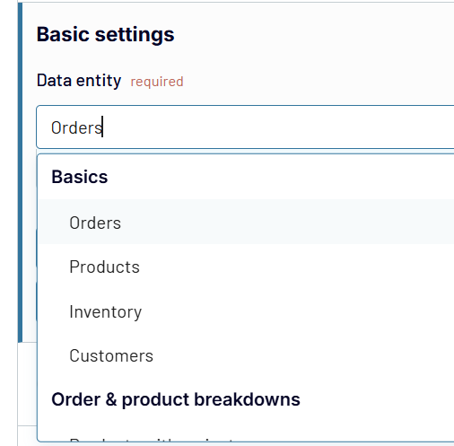Click the Data entity field label
Image resolution: width=454 pixels, height=446 pixels.
pyautogui.click(x=79, y=81)
